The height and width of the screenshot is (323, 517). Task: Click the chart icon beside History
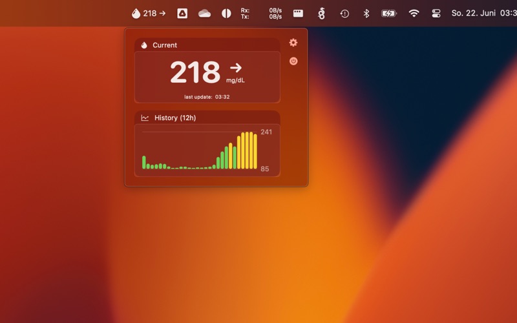[145, 118]
